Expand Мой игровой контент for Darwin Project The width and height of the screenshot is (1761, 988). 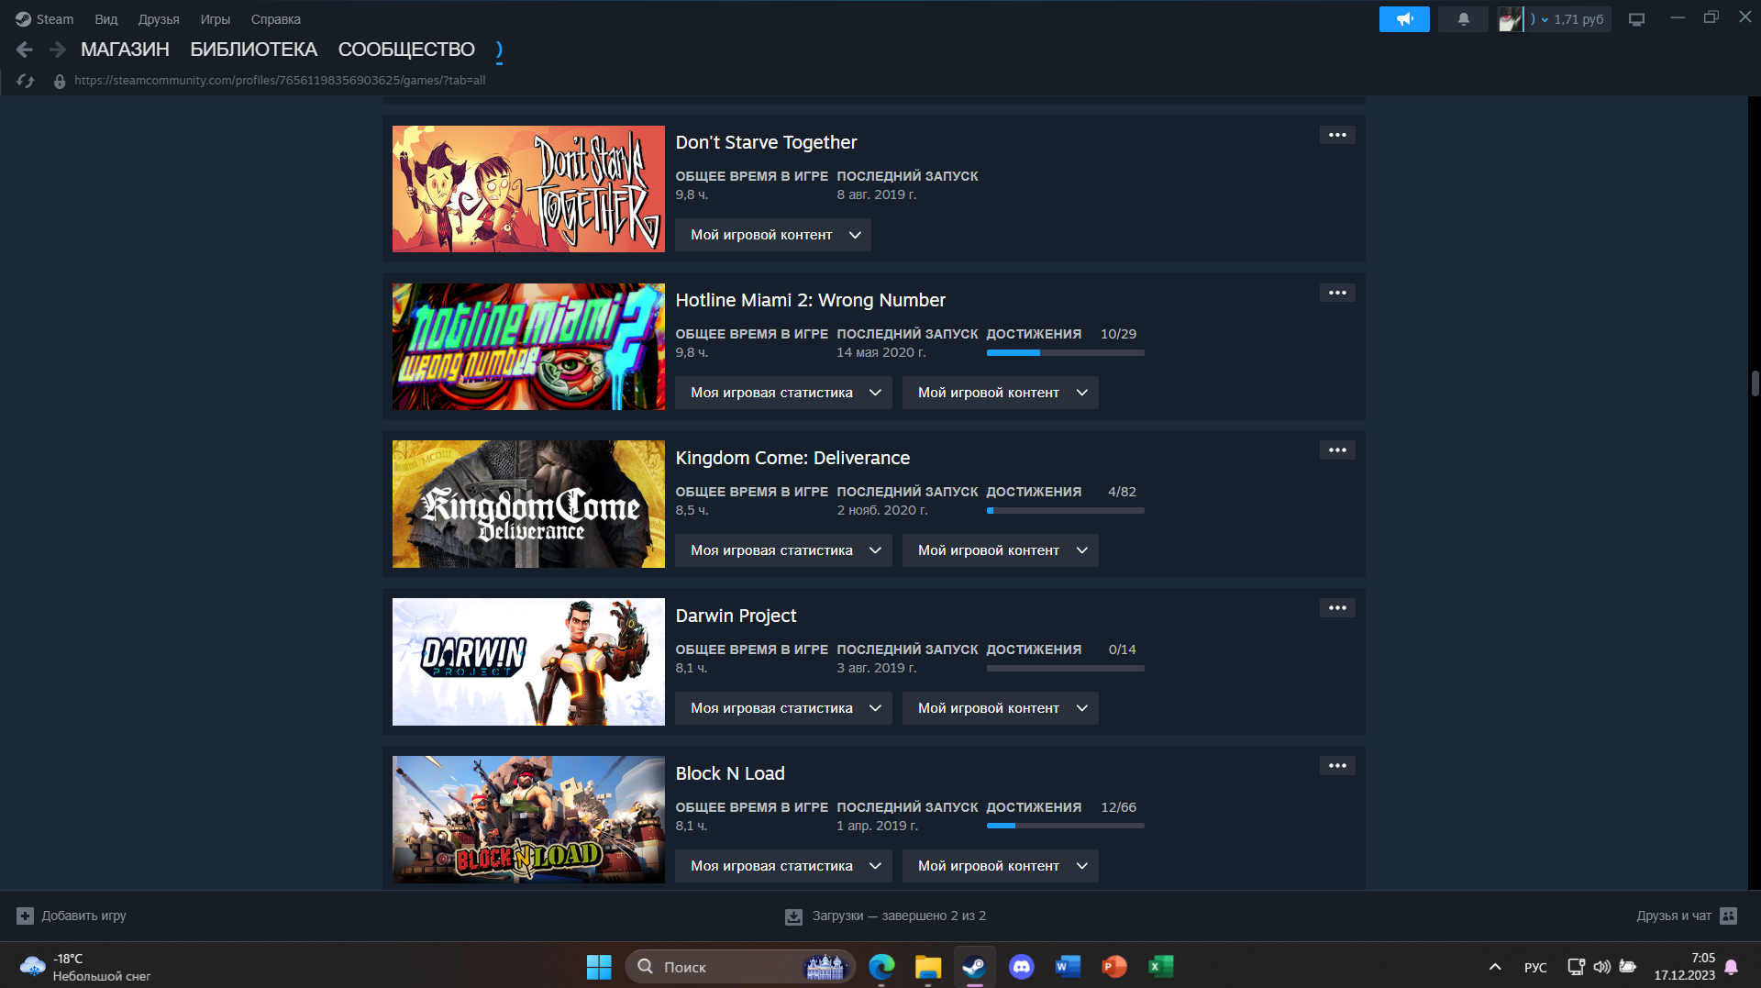(x=1001, y=708)
